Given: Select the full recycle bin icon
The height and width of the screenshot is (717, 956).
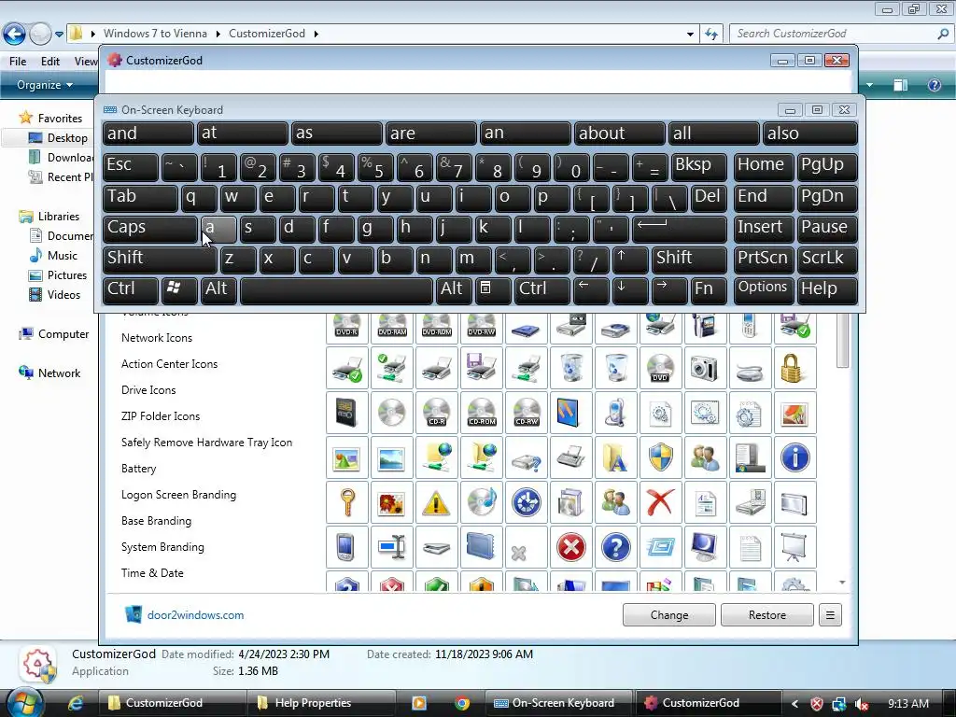Looking at the screenshot, I should point(570,368).
